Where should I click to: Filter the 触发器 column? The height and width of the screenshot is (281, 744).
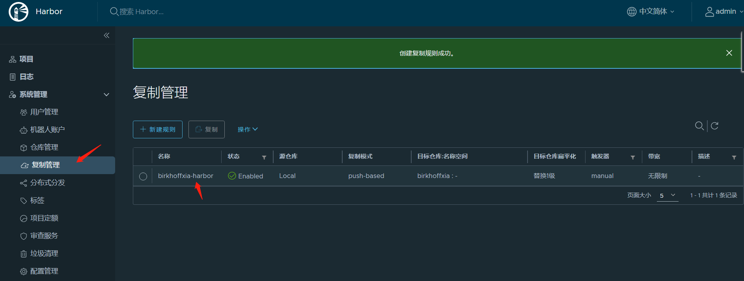click(633, 157)
